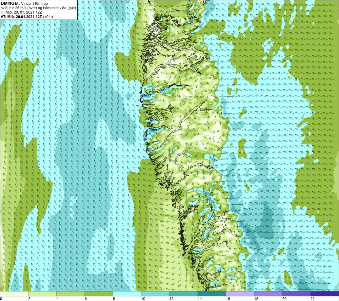Select the 4–6 m/s legend swatch

point(71,294)
